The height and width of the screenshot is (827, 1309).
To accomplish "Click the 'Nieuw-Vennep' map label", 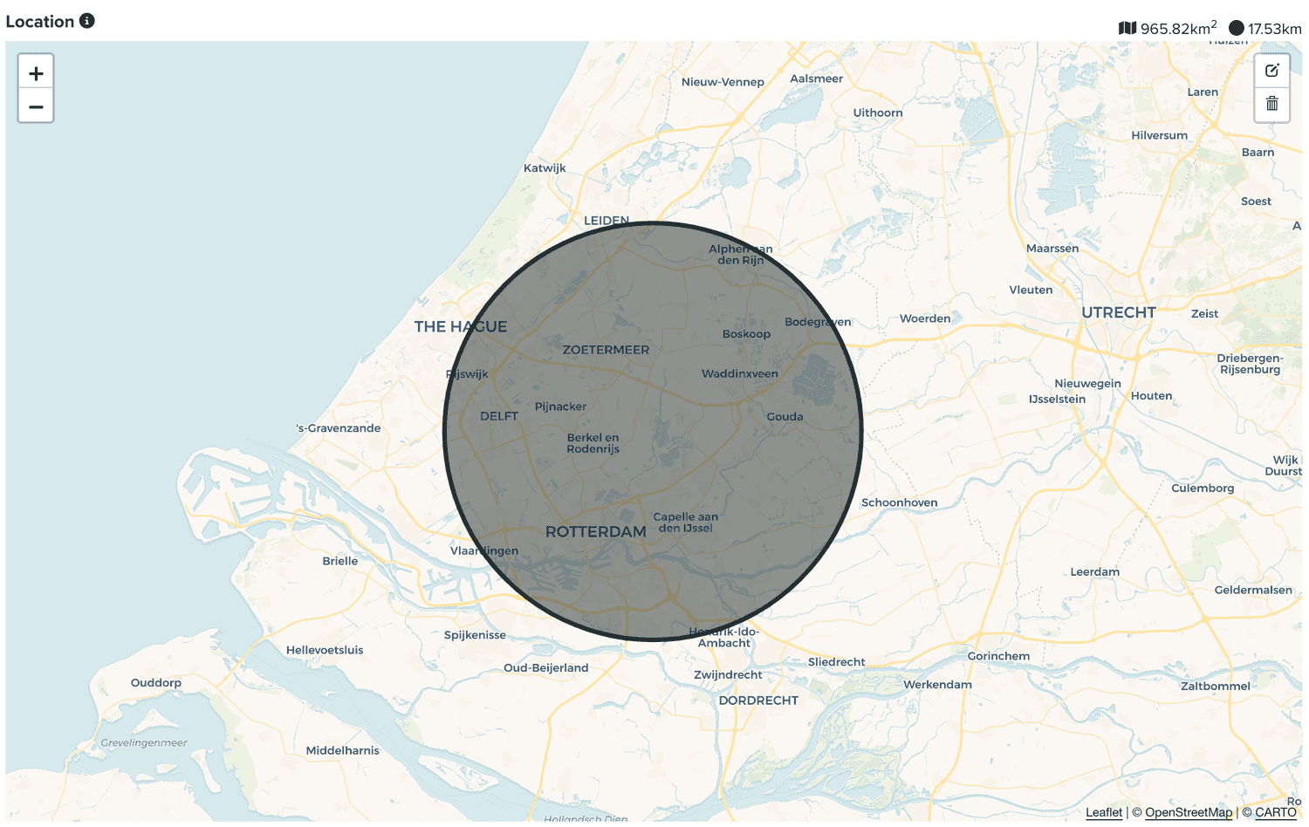I will click(723, 82).
